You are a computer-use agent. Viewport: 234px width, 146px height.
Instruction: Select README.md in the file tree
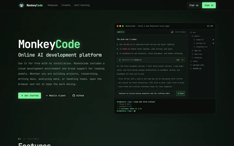196,68
